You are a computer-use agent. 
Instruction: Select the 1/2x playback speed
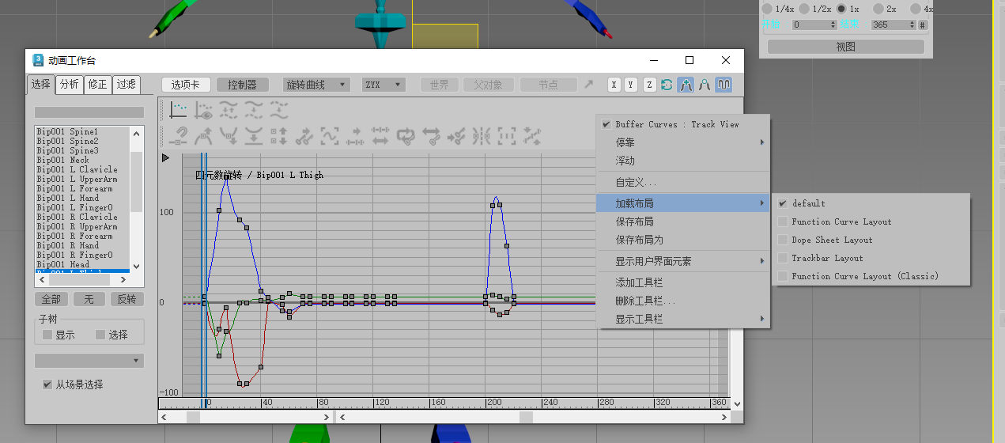click(x=804, y=9)
